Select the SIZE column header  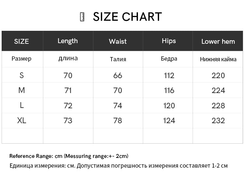pyautogui.click(x=22, y=41)
